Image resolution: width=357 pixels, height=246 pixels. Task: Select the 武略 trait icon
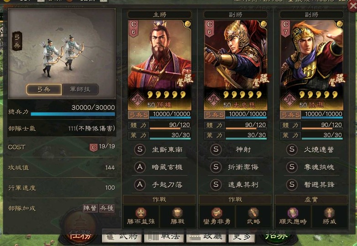(253, 213)
